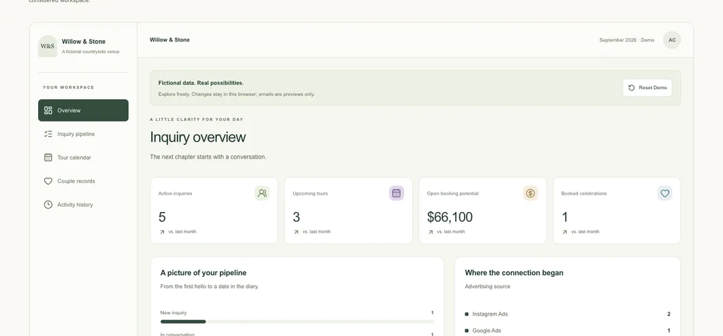
Task: Click the $66,100 value
Action: click(450, 217)
